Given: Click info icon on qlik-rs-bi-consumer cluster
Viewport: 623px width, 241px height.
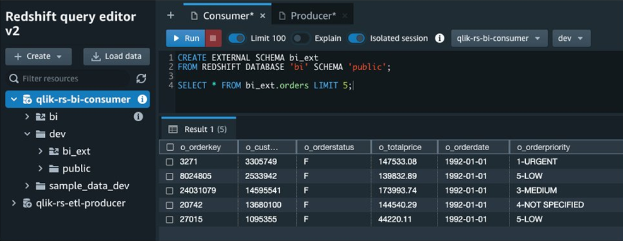Looking at the screenshot, I should pos(142,99).
